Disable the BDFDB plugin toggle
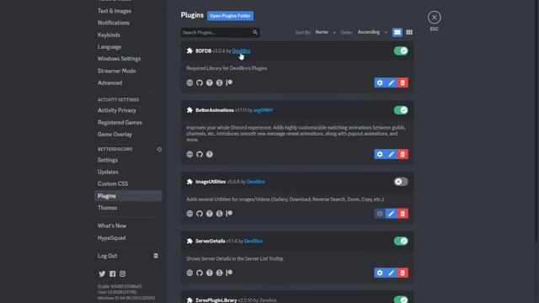 [401, 50]
